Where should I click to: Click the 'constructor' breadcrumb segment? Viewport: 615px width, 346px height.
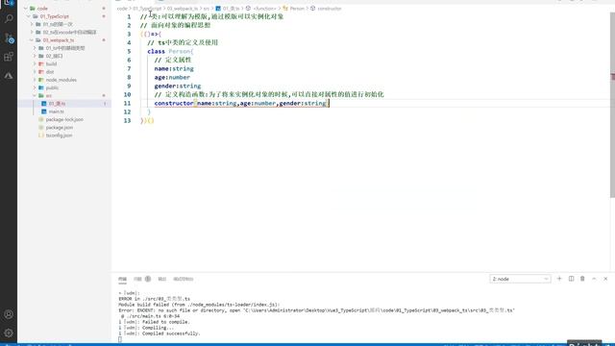click(329, 9)
